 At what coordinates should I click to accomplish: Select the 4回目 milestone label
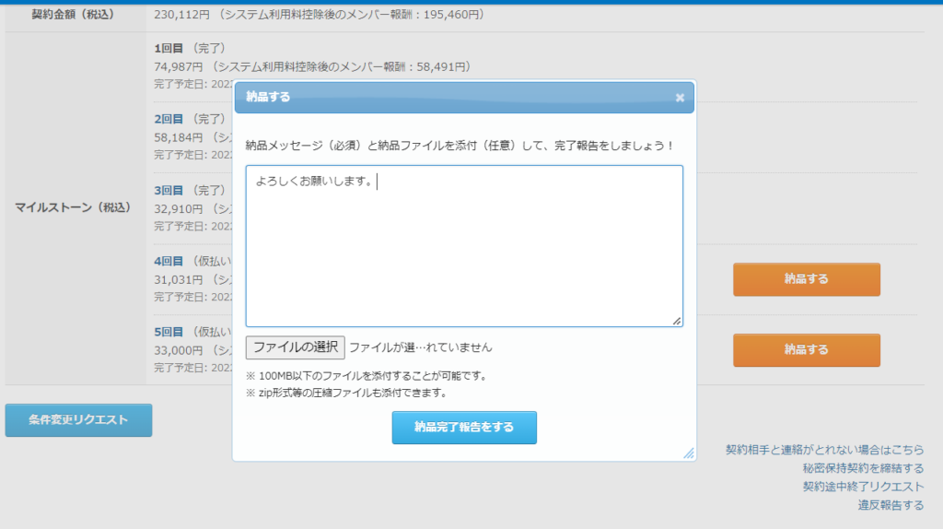pyautogui.click(x=169, y=261)
